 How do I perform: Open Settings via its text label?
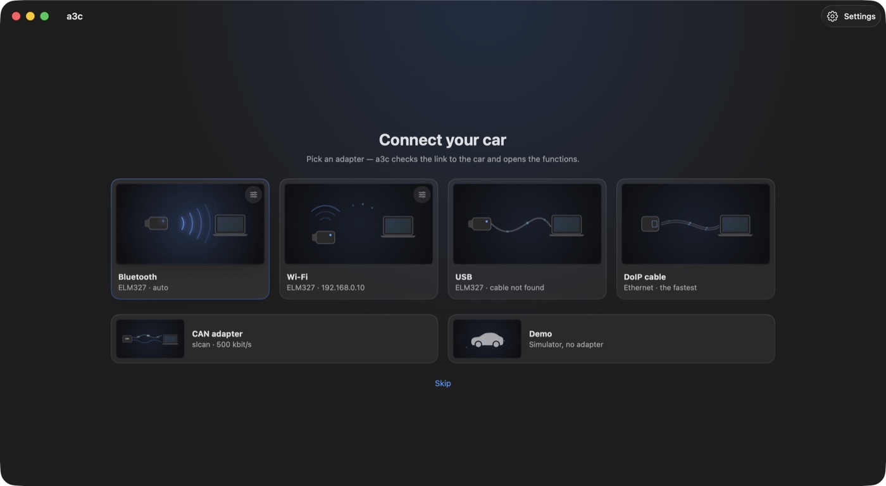pos(859,16)
